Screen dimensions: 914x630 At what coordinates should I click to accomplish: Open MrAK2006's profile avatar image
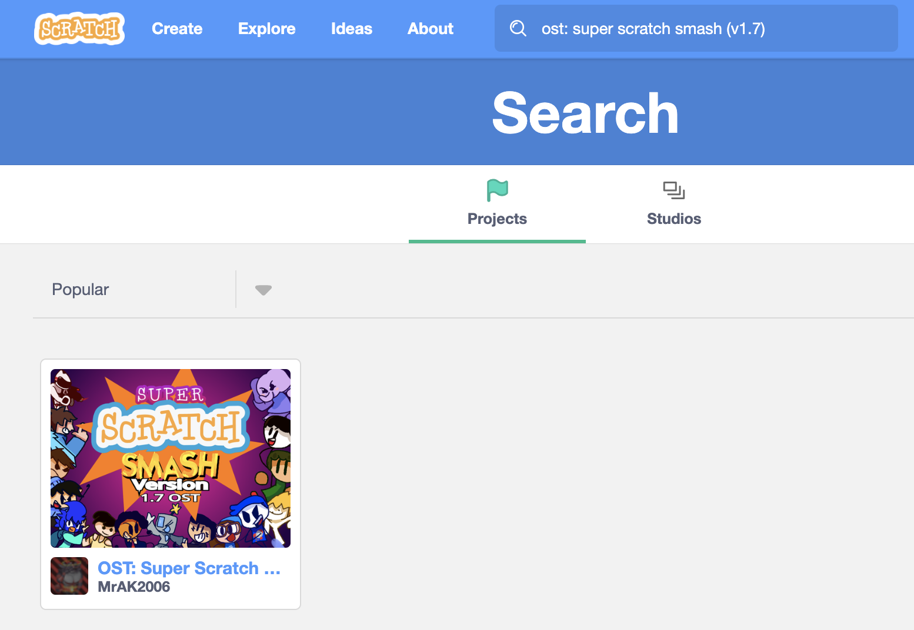(x=69, y=576)
